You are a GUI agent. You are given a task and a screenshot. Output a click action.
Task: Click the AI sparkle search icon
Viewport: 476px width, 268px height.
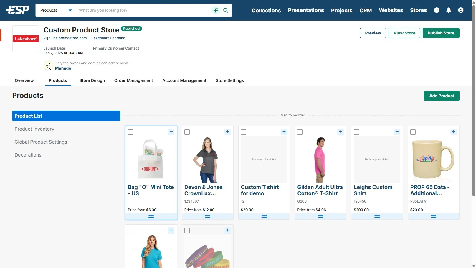216,10
